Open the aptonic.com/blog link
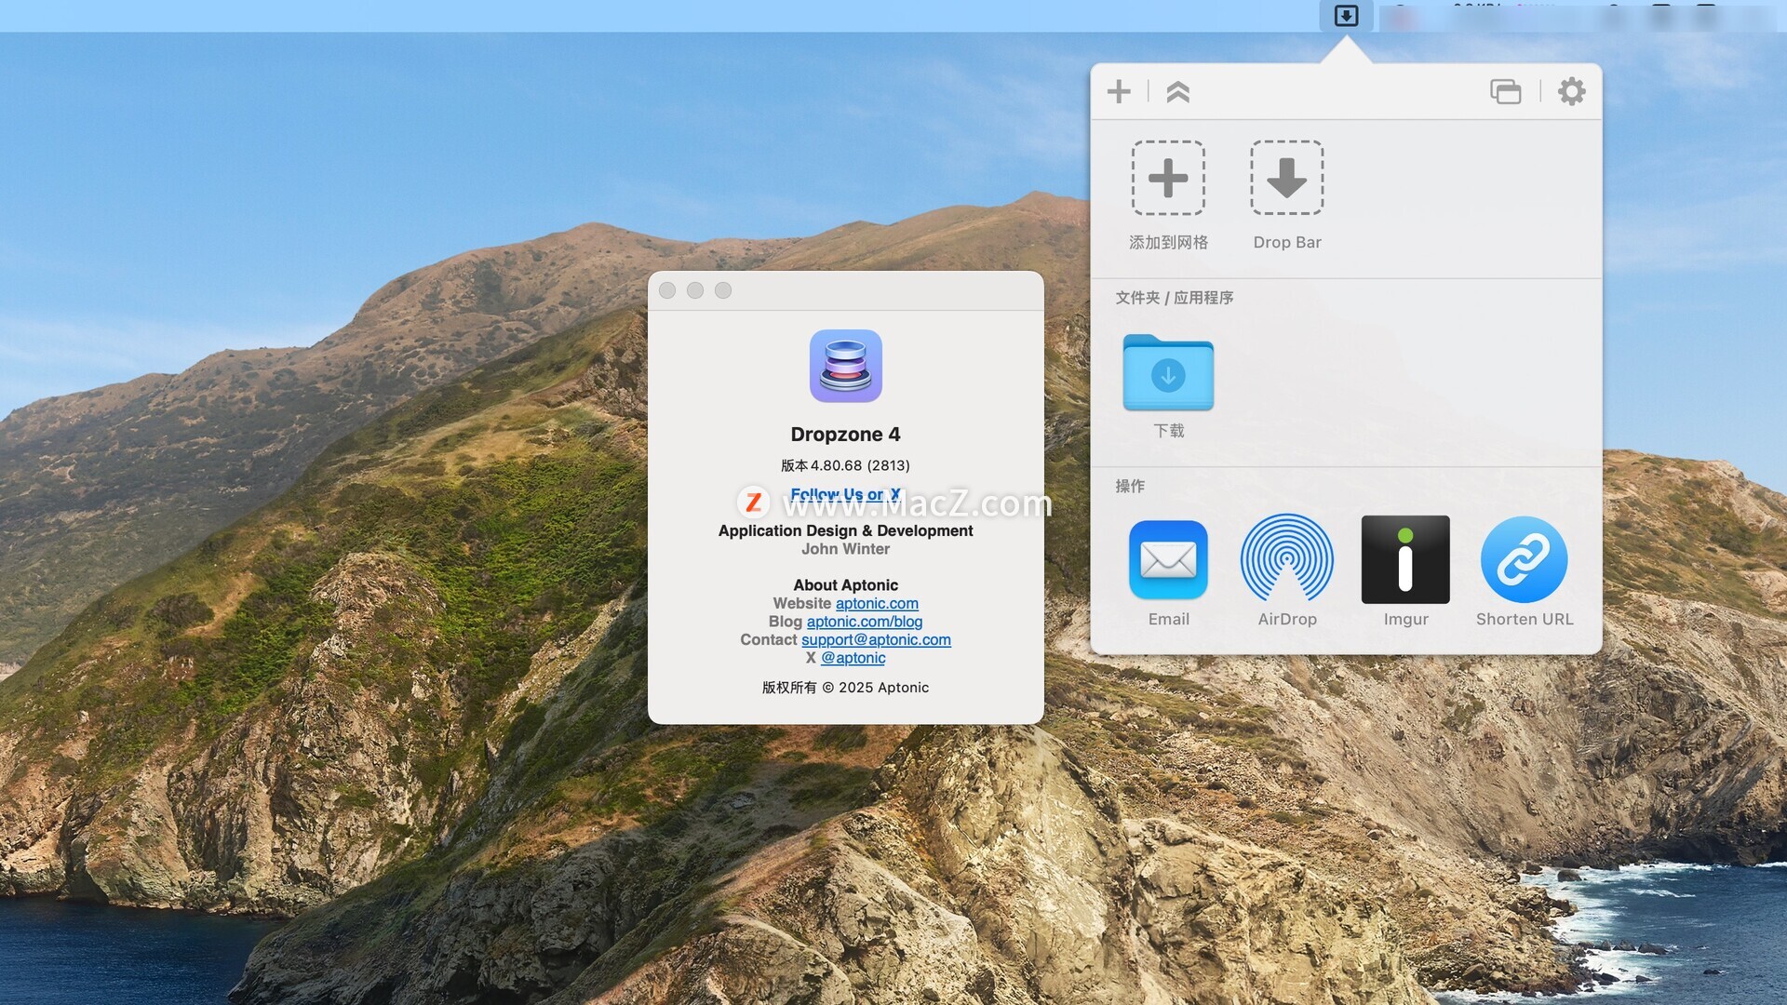 coord(865,622)
